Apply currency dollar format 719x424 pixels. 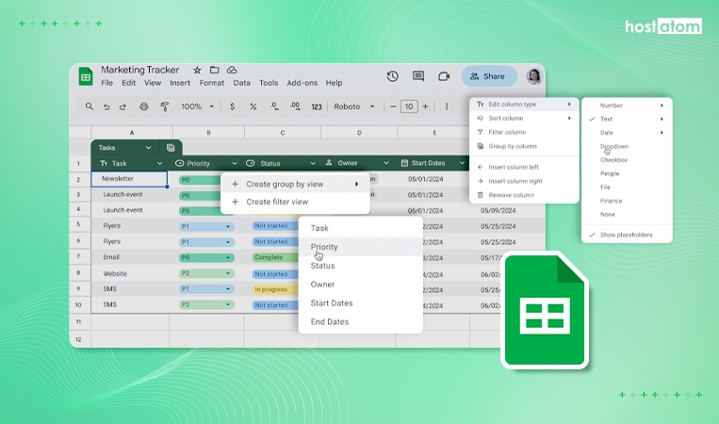(233, 106)
